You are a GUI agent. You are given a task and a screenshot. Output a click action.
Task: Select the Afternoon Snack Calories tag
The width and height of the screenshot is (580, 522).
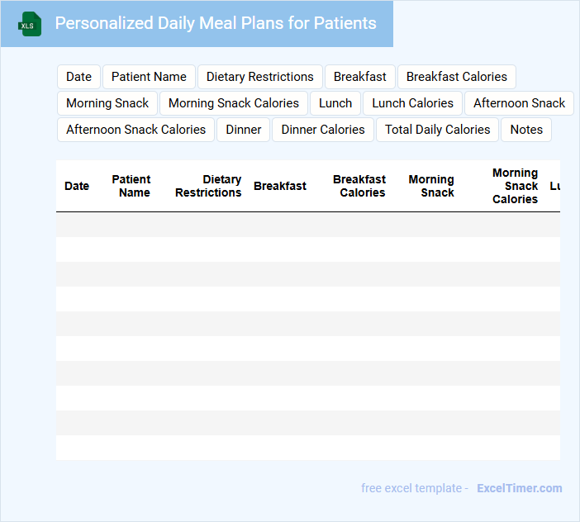pos(135,130)
